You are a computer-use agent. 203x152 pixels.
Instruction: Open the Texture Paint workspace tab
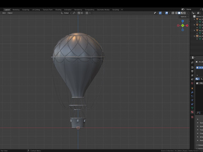coord(47,10)
